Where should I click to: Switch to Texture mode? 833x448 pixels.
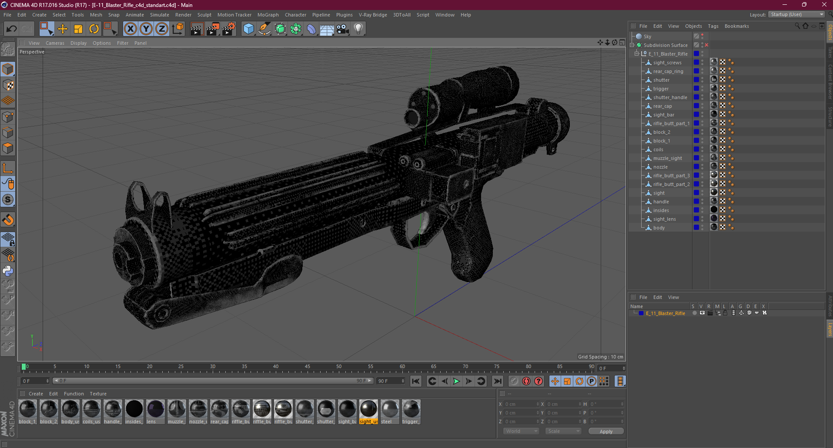8,85
